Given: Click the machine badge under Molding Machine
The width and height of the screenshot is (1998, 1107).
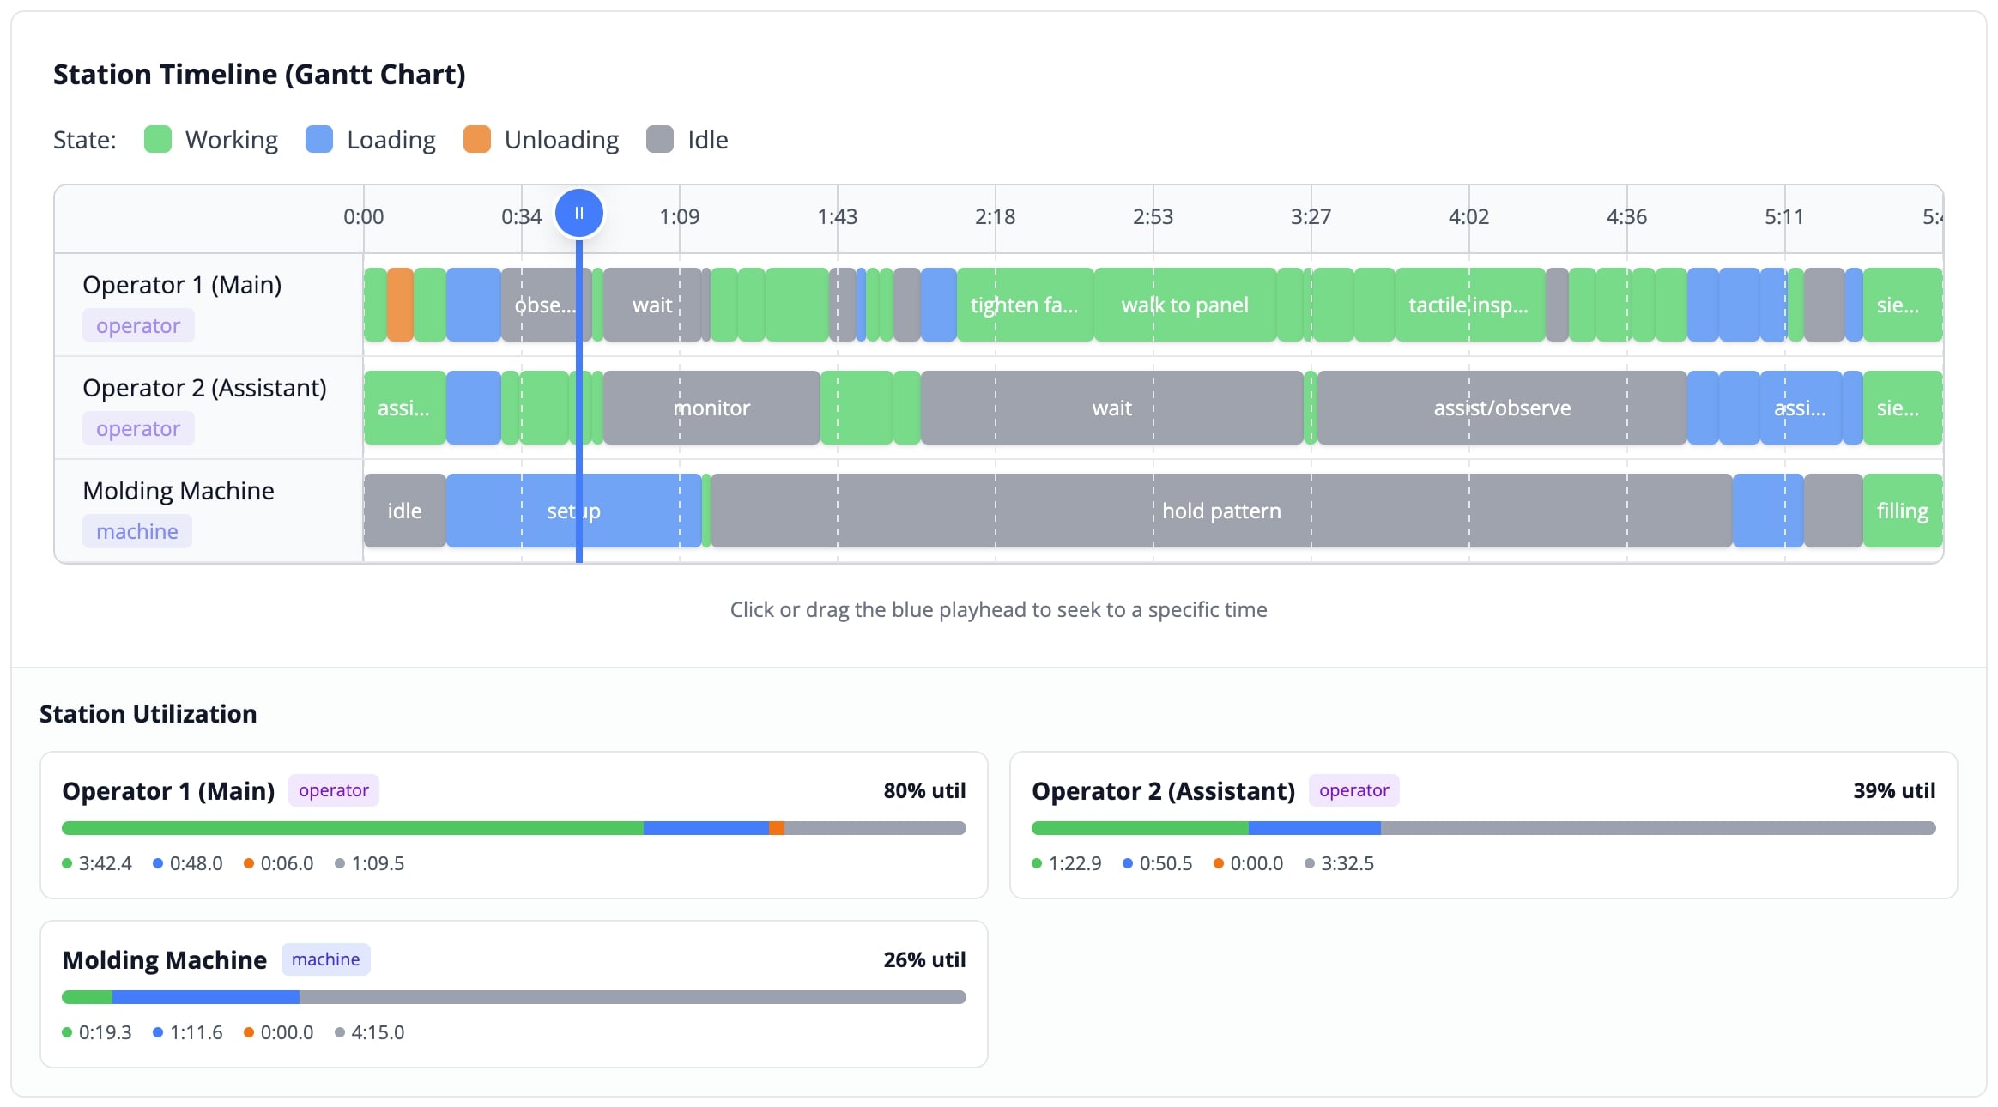Looking at the screenshot, I should 136,531.
